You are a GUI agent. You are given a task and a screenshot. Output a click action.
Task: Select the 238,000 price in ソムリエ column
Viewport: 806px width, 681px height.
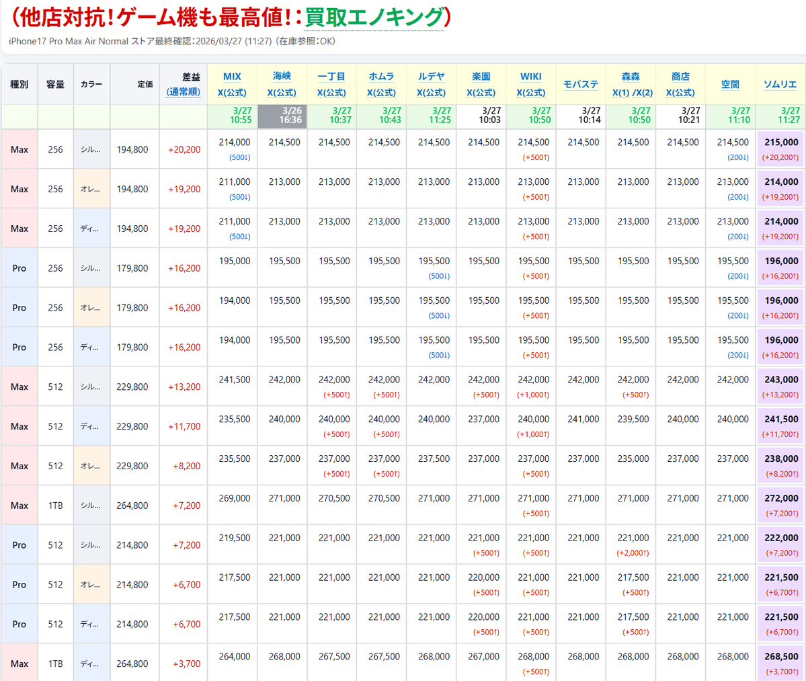click(781, 459)
